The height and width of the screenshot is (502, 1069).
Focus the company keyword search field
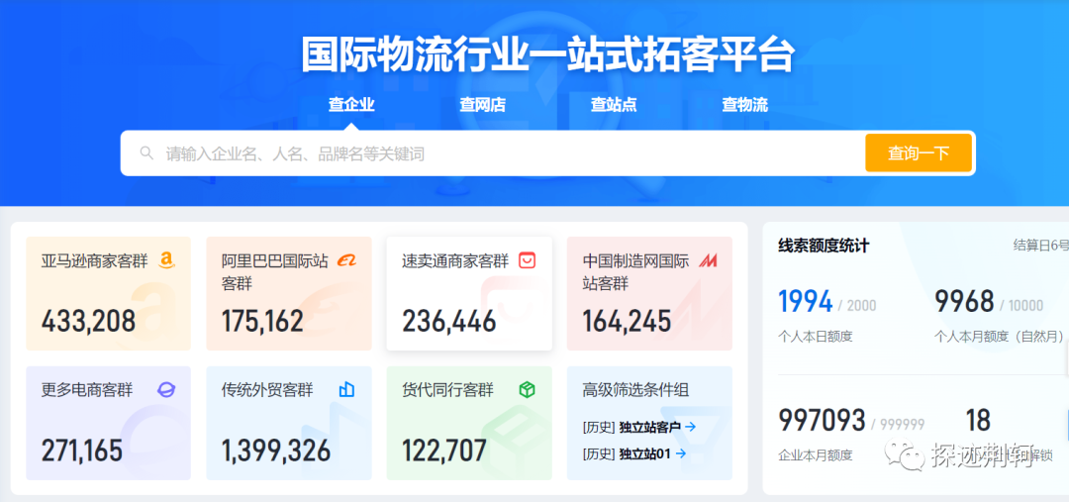click(x=492, y=153)
